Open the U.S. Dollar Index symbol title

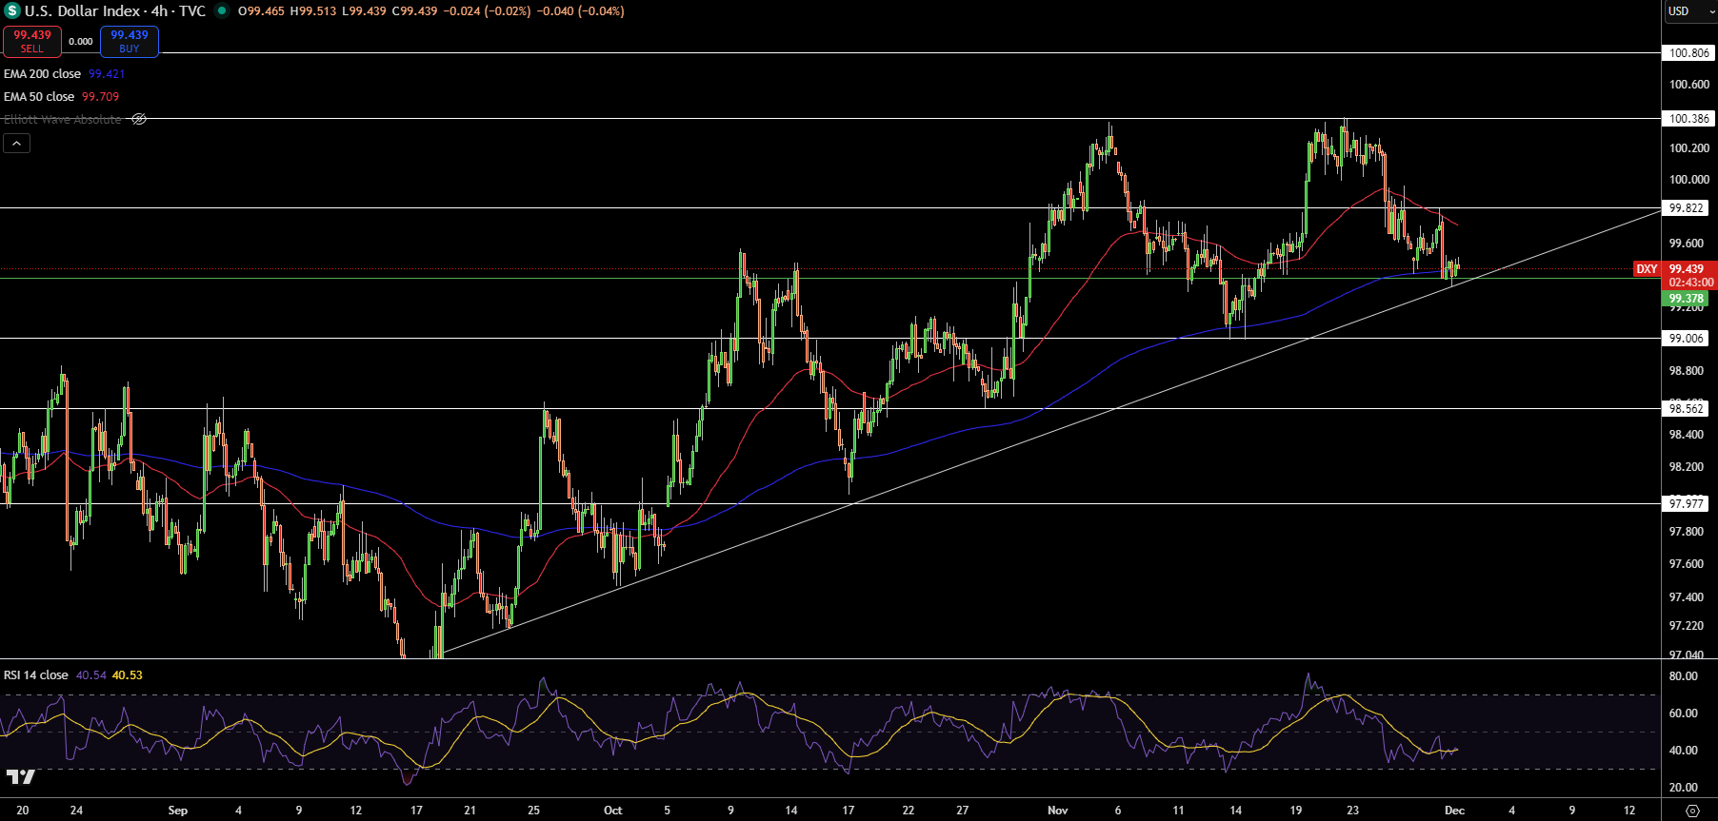(x=84, y=11)
